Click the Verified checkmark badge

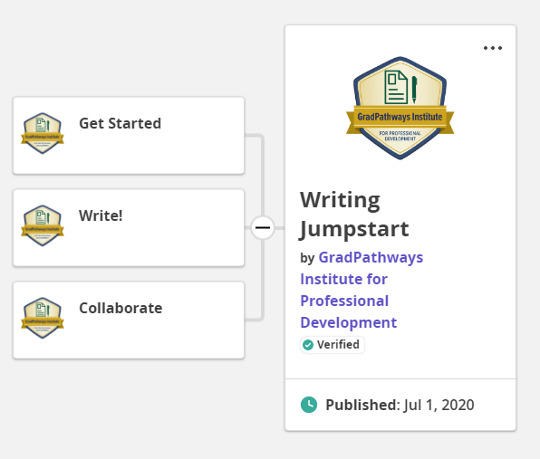tap(308, 344)
